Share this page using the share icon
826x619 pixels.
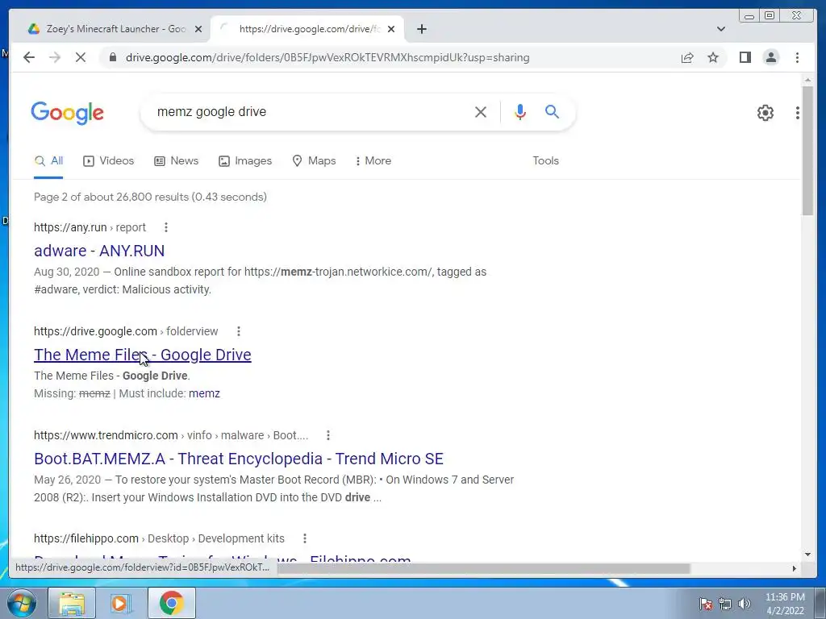point(687,57)
